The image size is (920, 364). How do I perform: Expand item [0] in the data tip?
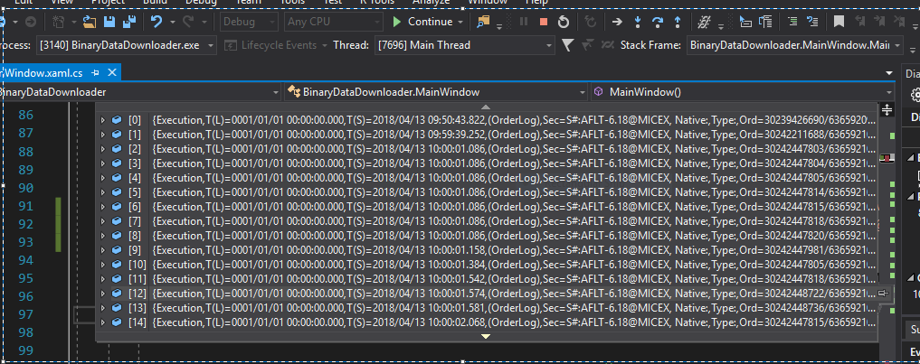[103, 120]
